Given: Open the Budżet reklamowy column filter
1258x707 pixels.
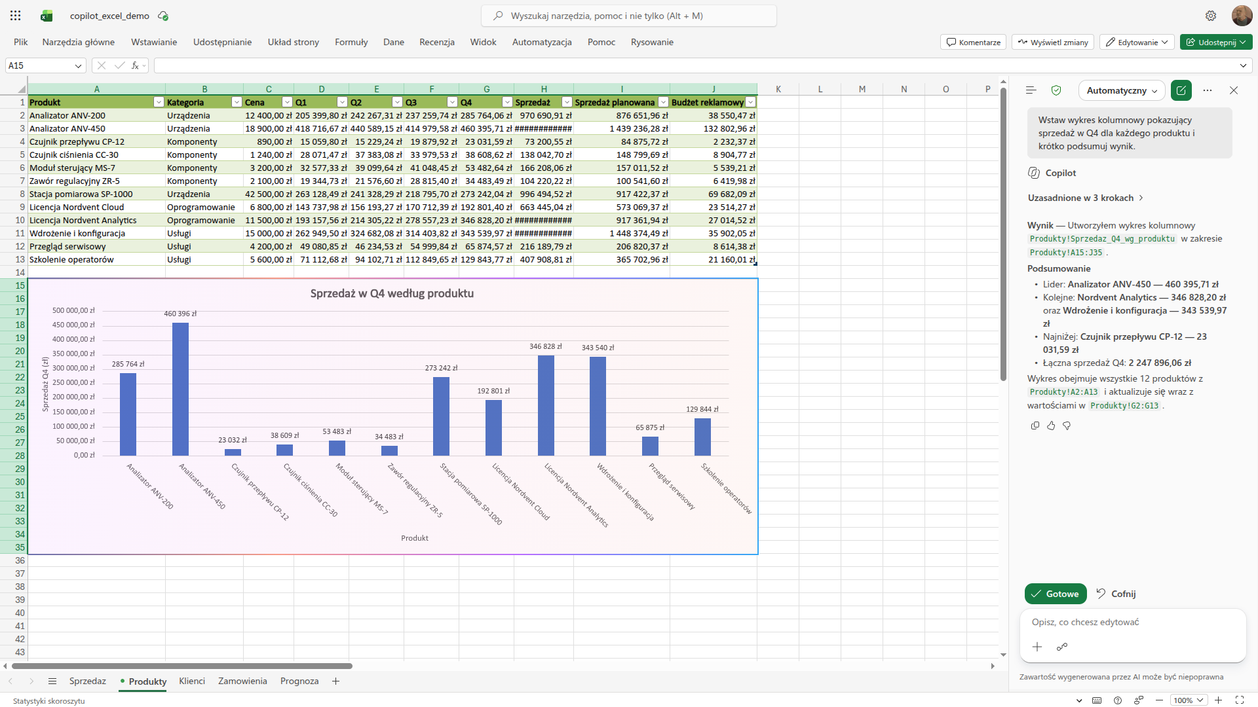Looking at the screenshot, I should click(751, 102).
